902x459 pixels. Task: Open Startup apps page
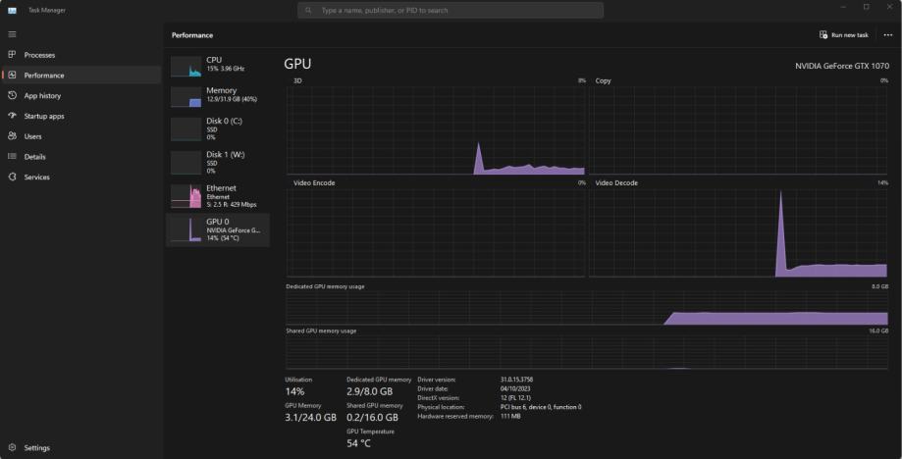coord(81,116)
